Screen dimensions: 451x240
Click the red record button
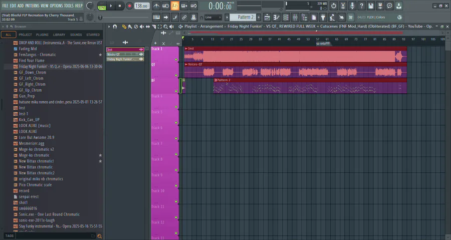(x=129, y=6)
